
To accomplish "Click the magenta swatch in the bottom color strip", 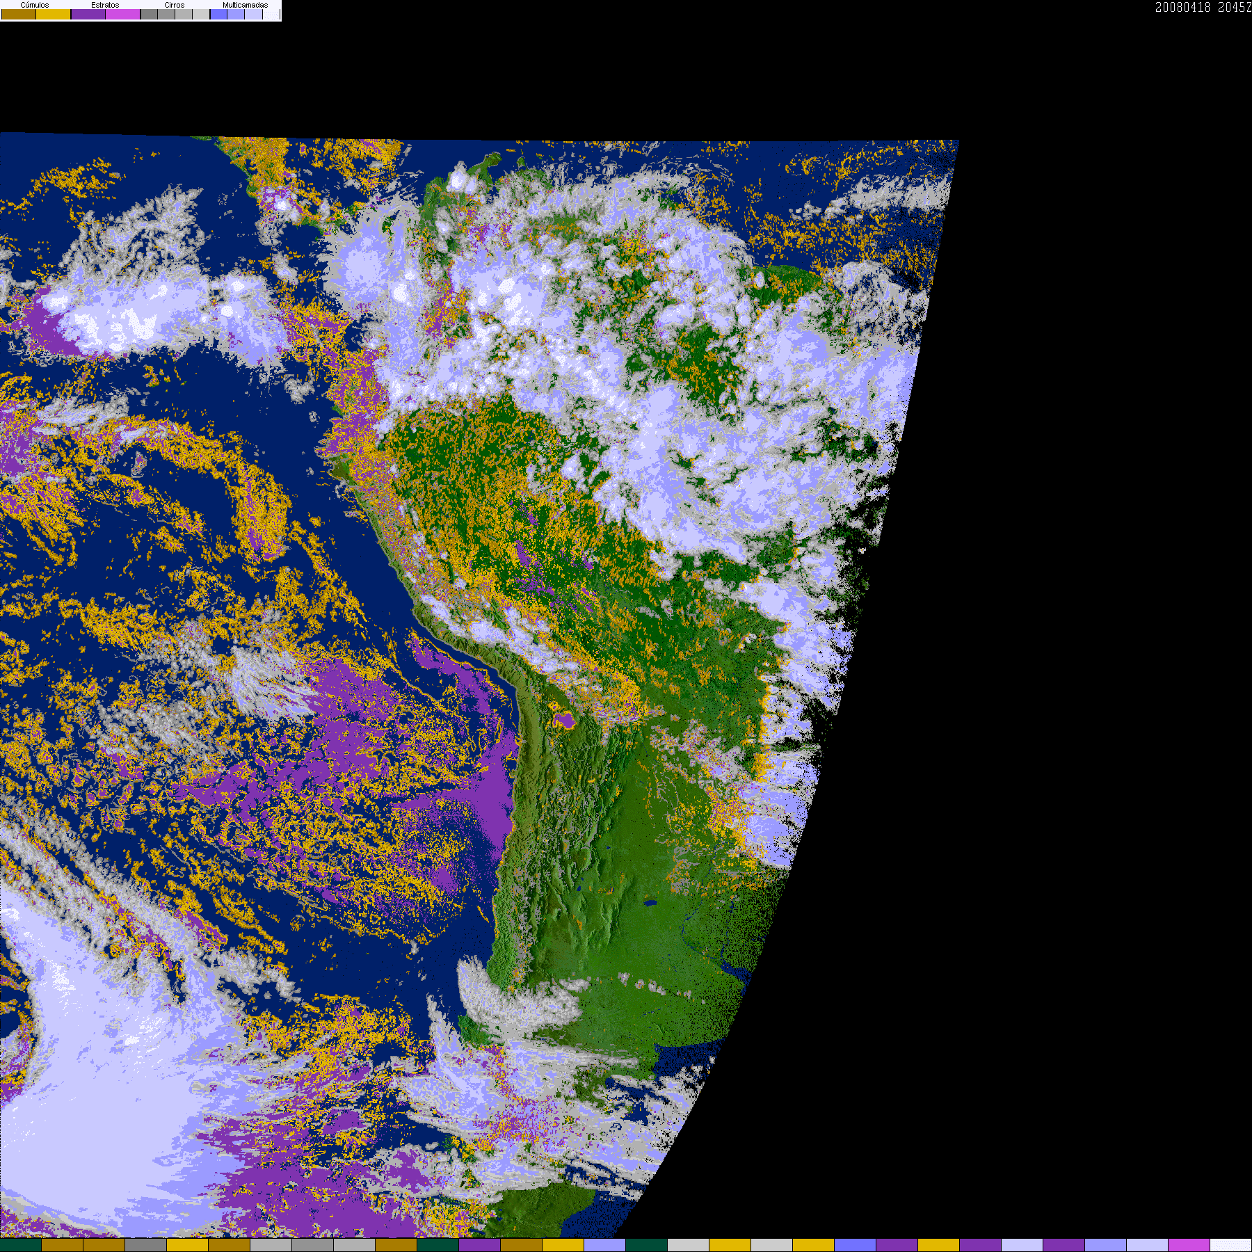I will (x=1189, y=1245).
